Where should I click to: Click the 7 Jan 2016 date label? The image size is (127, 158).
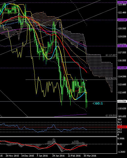(42, 156)
